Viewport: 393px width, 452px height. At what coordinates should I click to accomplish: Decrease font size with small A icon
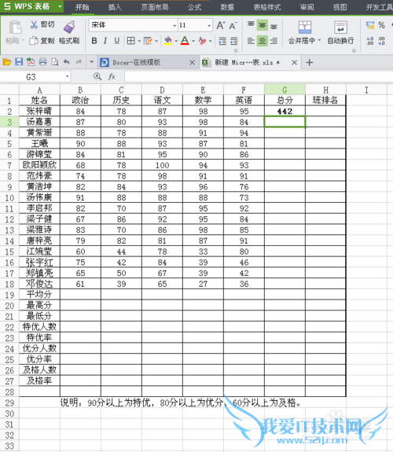click(233, 25)
